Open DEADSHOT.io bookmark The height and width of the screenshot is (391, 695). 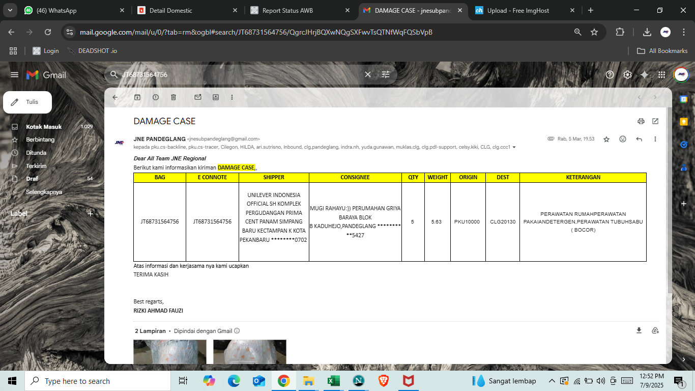click(x=92, y=51)
